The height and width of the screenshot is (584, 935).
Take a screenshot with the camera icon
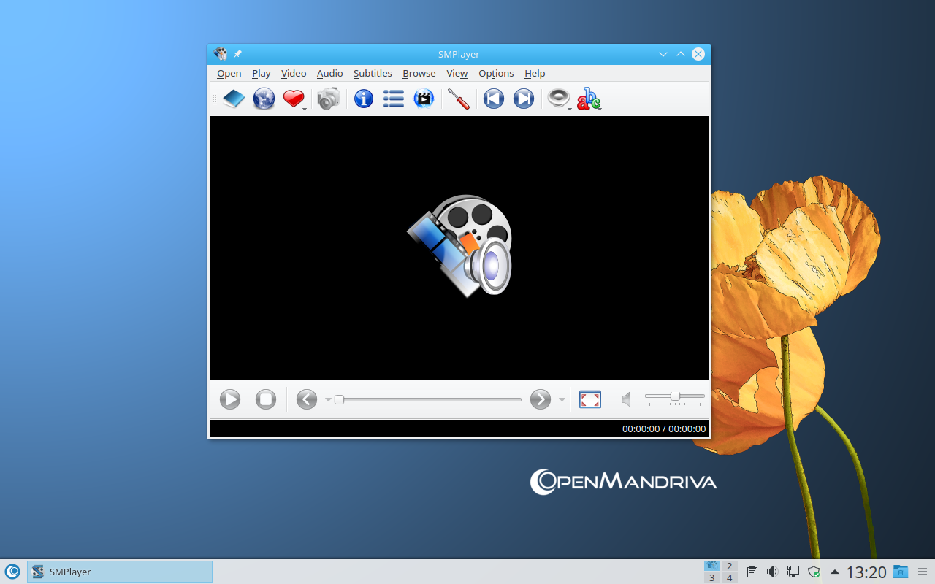coord(329,99)
